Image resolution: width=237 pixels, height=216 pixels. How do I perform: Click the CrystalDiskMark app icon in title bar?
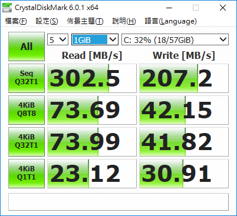click(x=7, y=8)
